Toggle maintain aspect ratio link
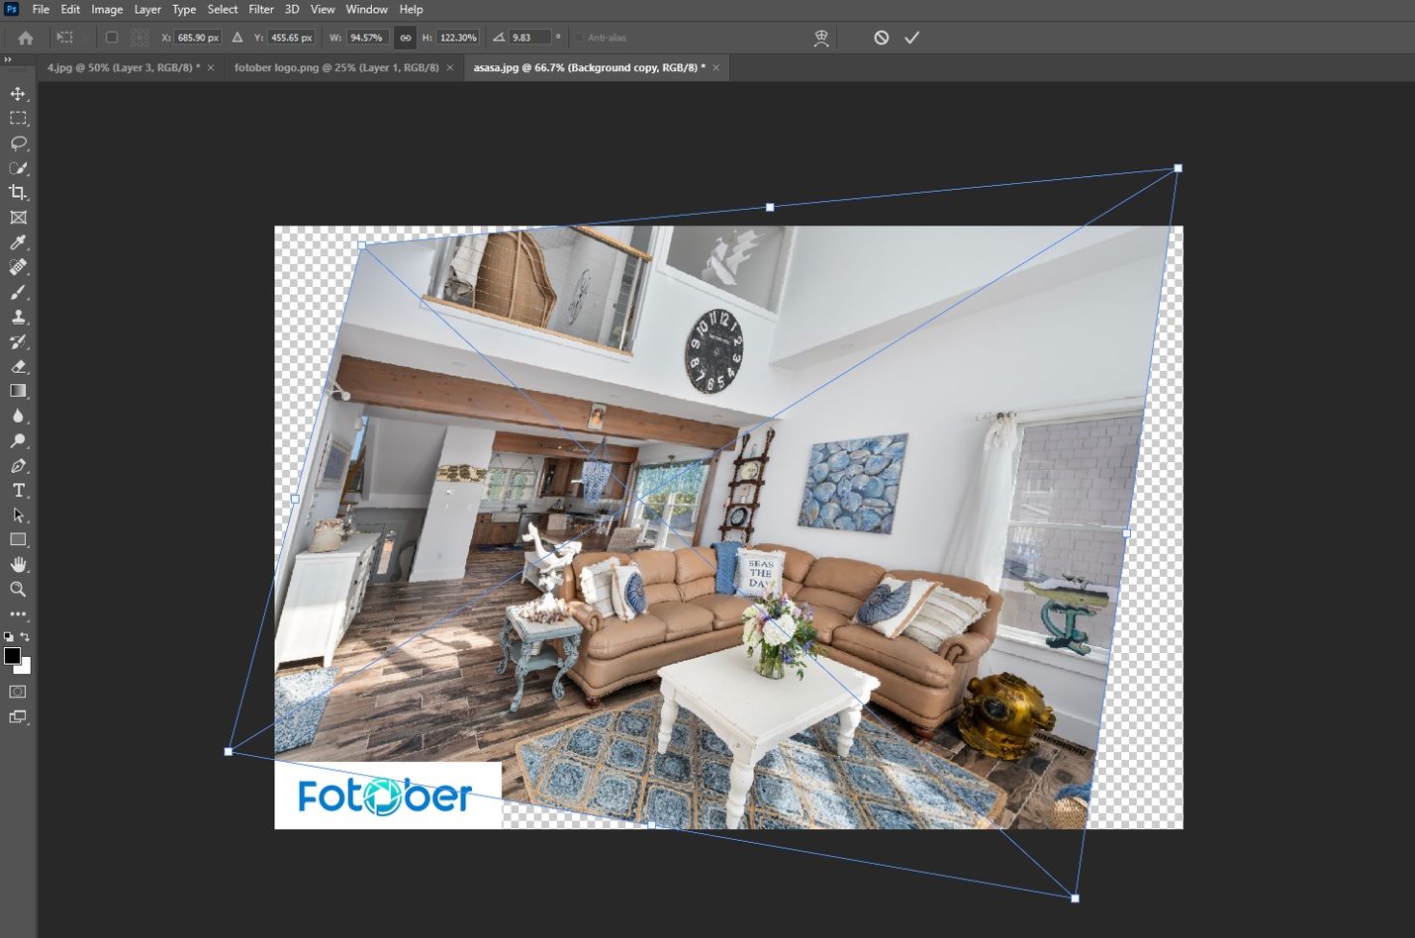The height and width of the screenshot is (938, 1415). 405,38
